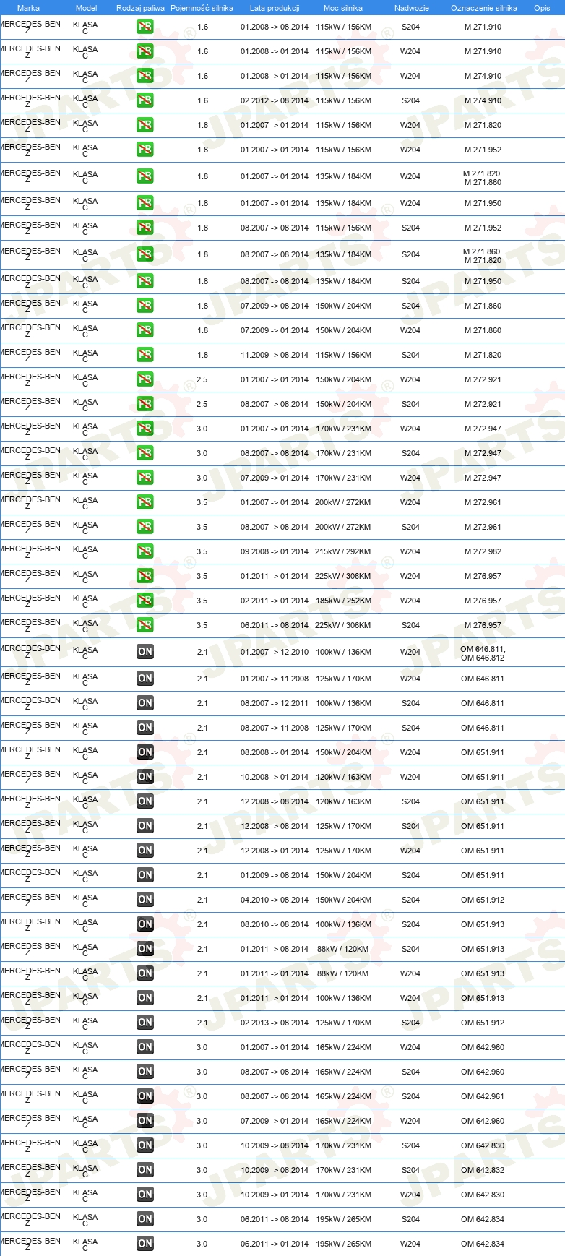The width and height of the screenshot is (565, 1256).
Task: Click the Marka column header
Action: click(x=28, y=8)
